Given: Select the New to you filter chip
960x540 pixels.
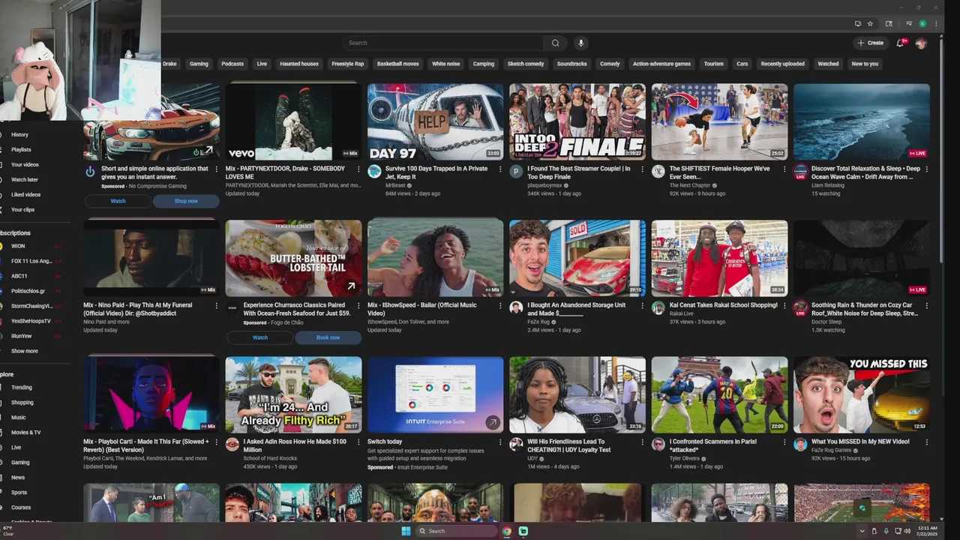Looking at the screenshot, I should pos(865,64).
